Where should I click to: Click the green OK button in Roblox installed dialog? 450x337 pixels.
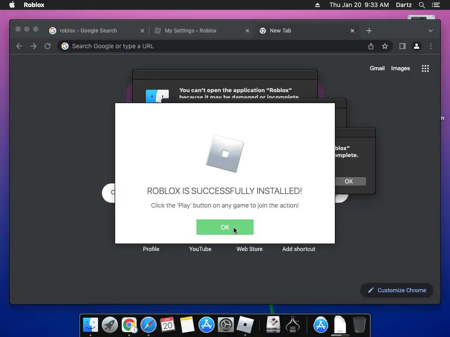[225, 227]
